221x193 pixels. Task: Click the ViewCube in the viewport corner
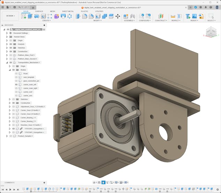pos(211,32)
